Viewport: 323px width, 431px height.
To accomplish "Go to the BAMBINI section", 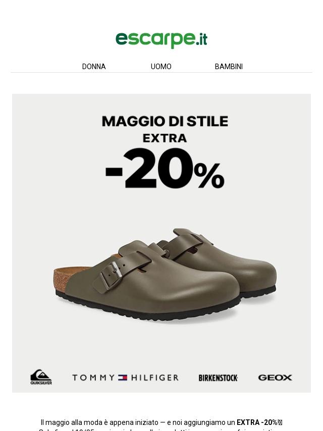I will [229, 67].
